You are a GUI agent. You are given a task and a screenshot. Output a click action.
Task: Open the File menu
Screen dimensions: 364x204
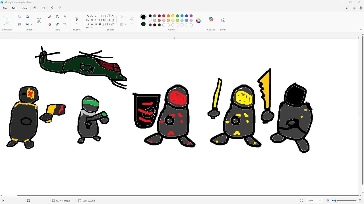pyautogui.click(x=5, y=8)
